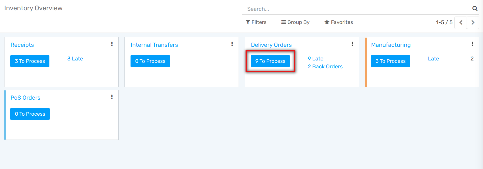Open the Delivery Orders three-dot menu
483x169 pixels.
[x=352, y=44]
